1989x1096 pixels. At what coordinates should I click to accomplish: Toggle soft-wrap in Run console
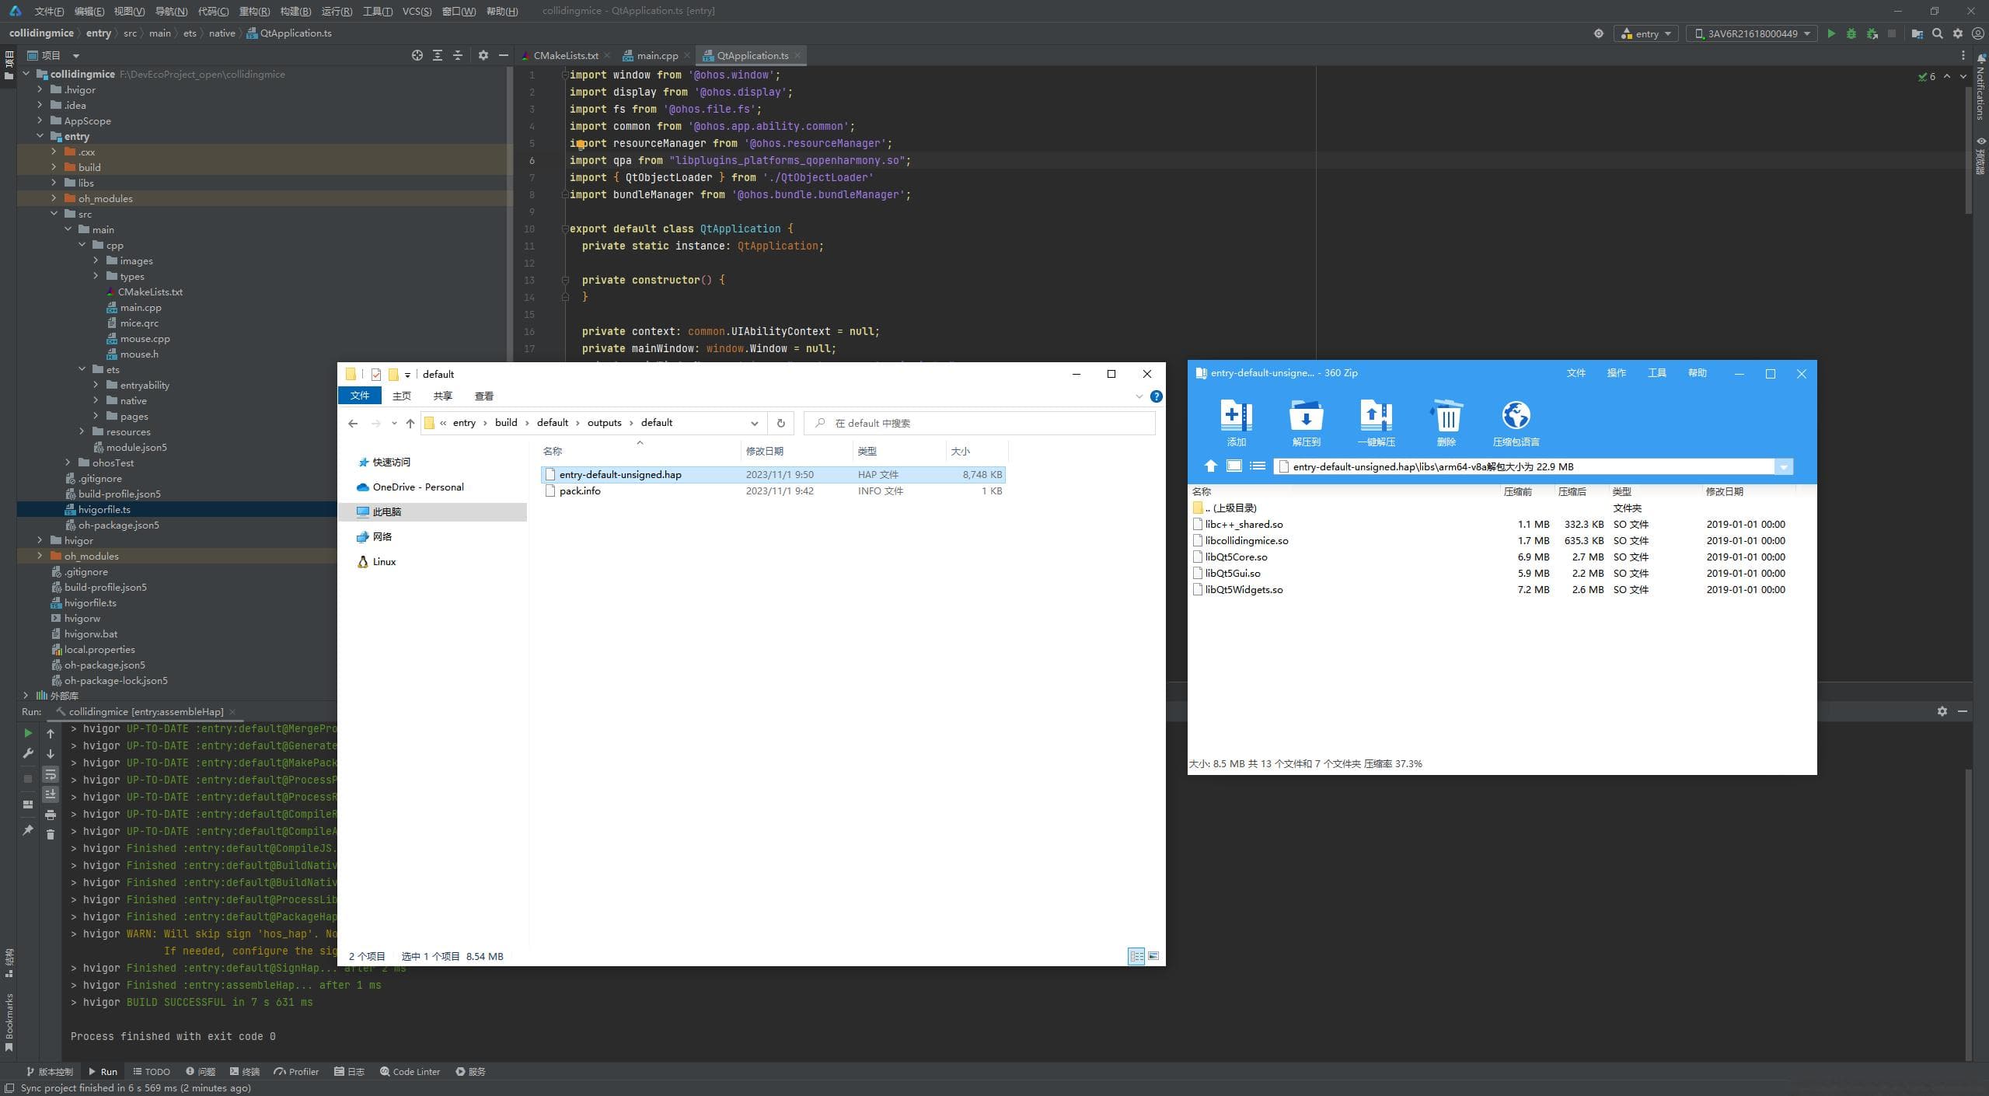pyautogui.click(x=51, y=774)
